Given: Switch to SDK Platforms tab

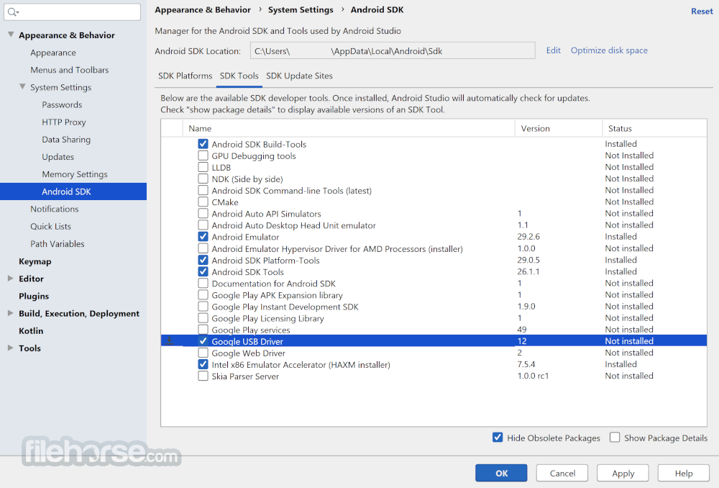Looking at the screenshot, I should [x=186, y=76].
